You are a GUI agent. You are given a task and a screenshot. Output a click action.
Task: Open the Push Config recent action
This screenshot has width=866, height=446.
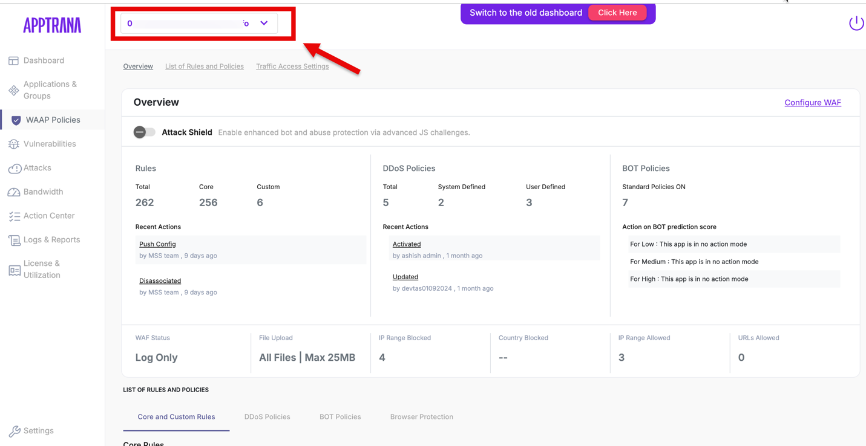point(157,244)
